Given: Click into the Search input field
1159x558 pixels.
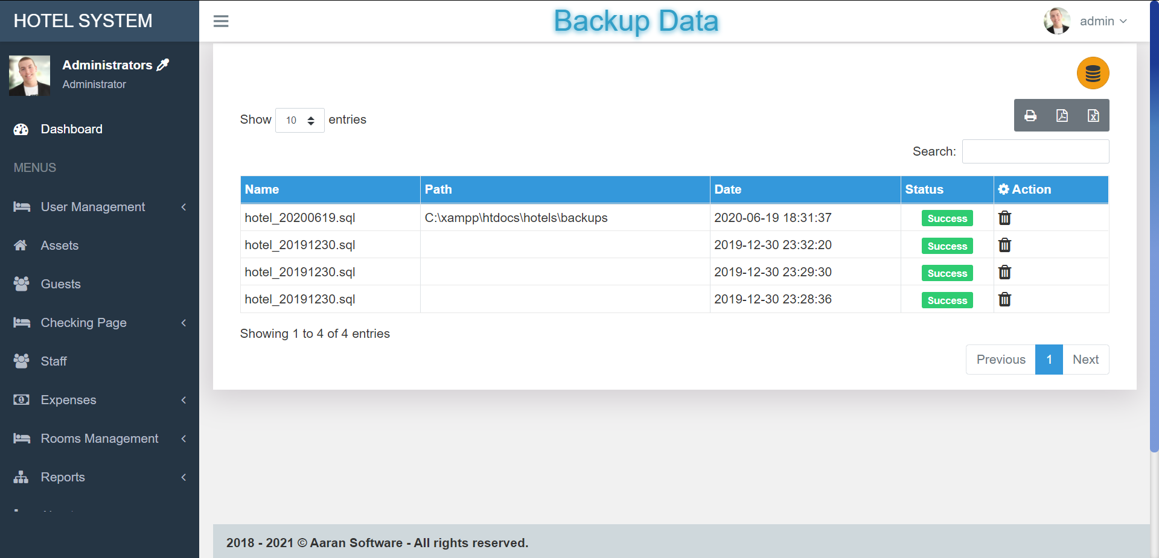Looking at the screenshot, I should click(1035, 151).
